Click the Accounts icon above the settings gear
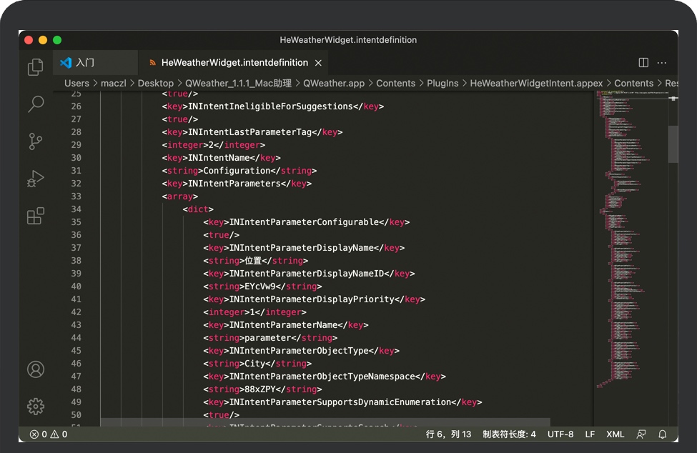 point(35,369)
